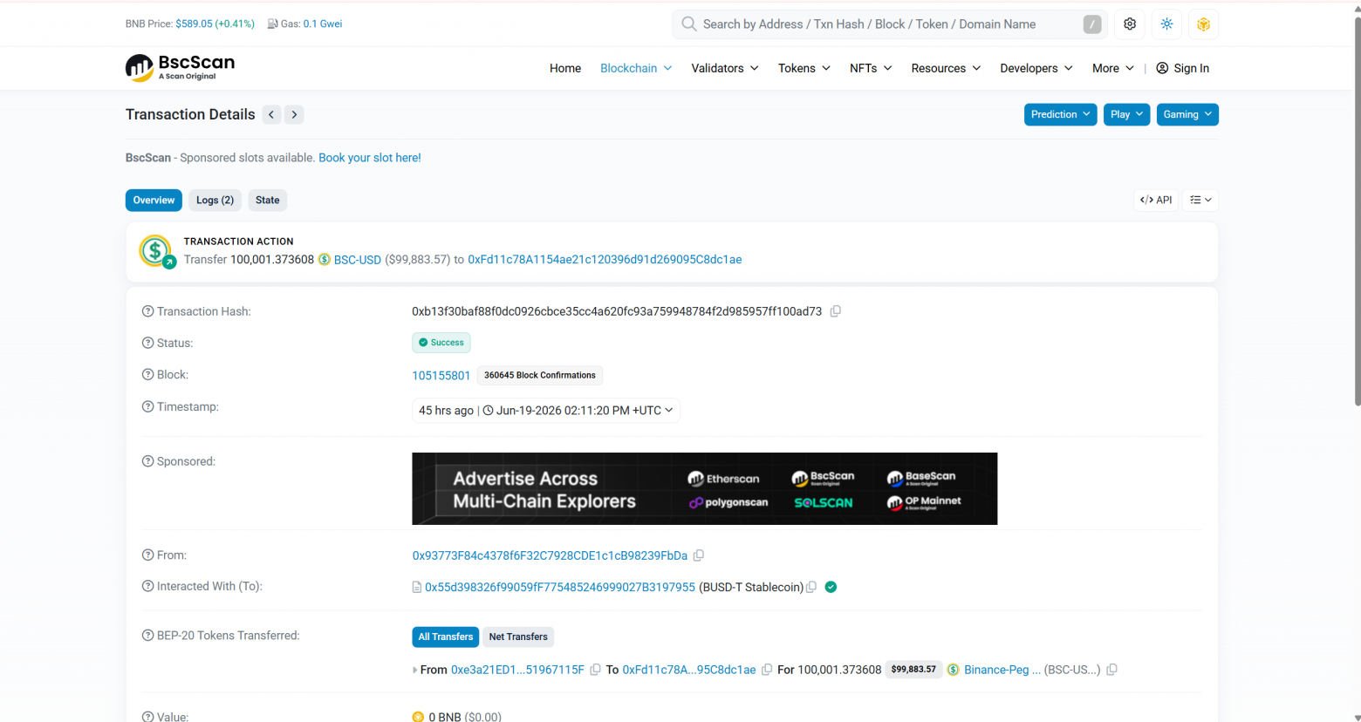This screenshot has width=1361, height=722.
Task: Copy the transaction hash
Action: (x=835, y=311)
